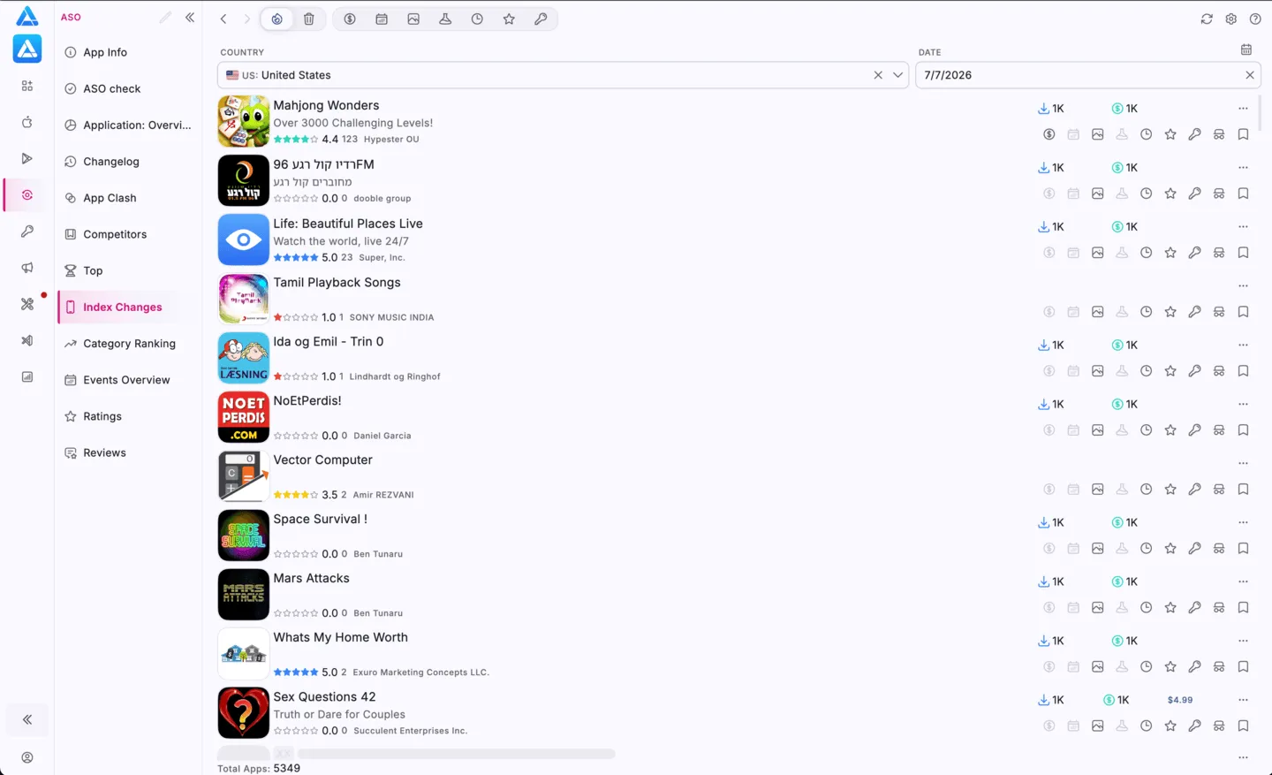The image size is (1272, 775).
Task: Open the calendar picker above the date field
Action: tap(1246, 49)
